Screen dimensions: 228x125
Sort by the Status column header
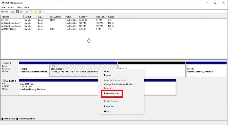click(71, 17)
